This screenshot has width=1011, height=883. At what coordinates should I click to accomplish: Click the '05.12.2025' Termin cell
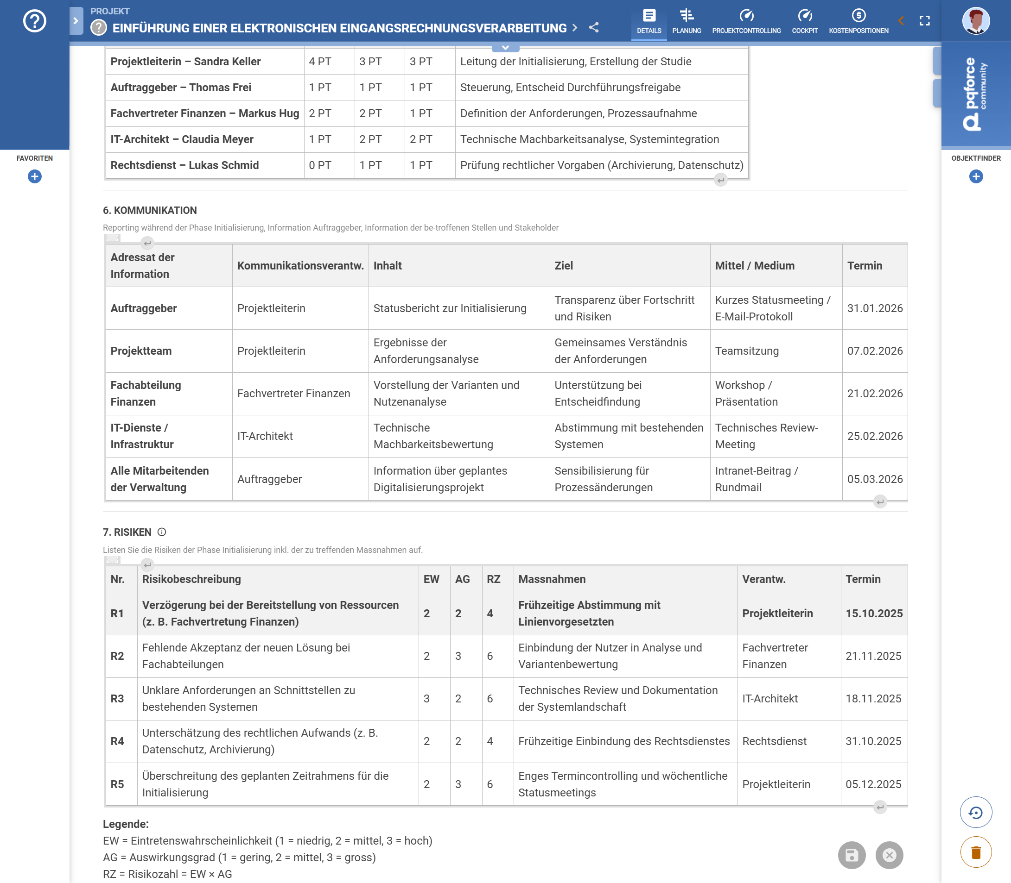(x=874, y=784)
